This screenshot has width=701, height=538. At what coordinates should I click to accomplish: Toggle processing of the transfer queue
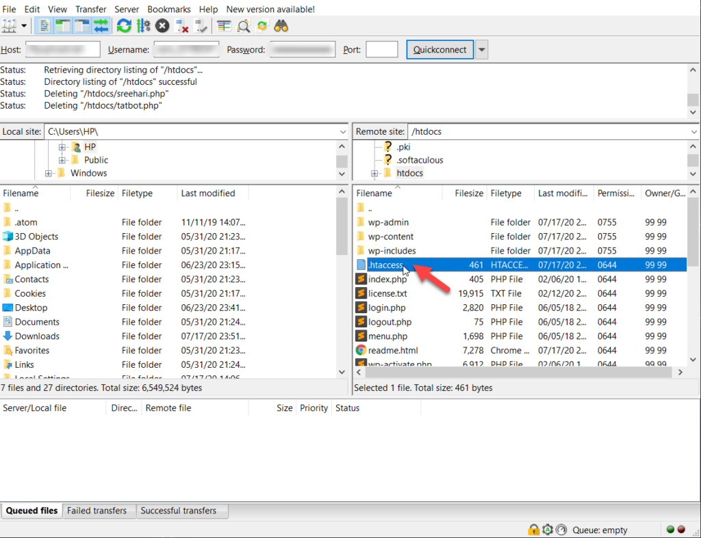pyautogui.click(x=143, y=27)
